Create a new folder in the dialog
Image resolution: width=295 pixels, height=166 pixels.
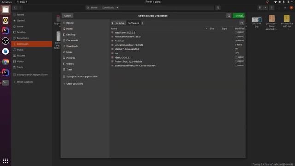(242, 23)
